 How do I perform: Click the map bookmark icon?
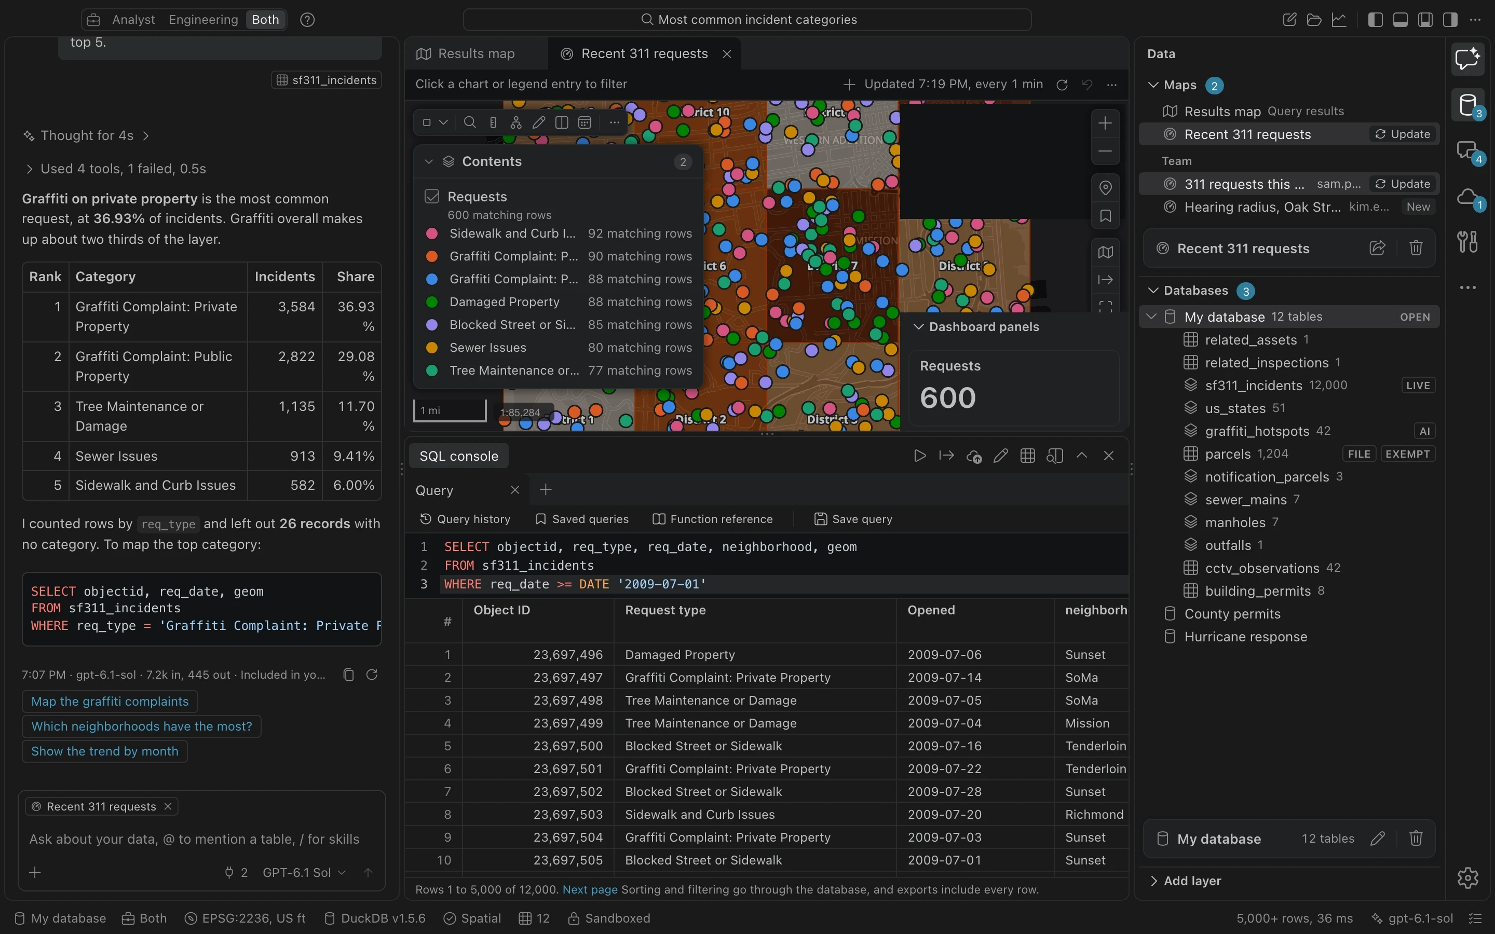(x=1105, y=215)
